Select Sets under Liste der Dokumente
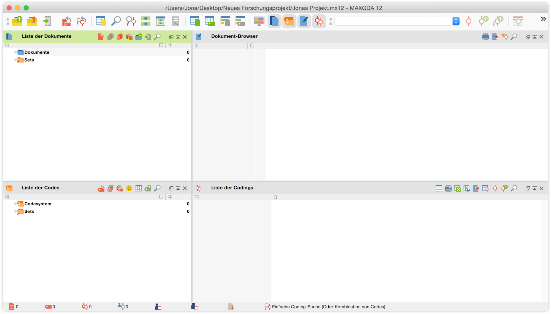 coord(29,60)
